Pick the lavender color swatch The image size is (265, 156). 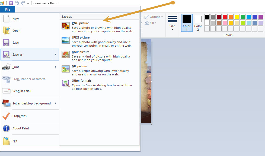tap(261, 23)
